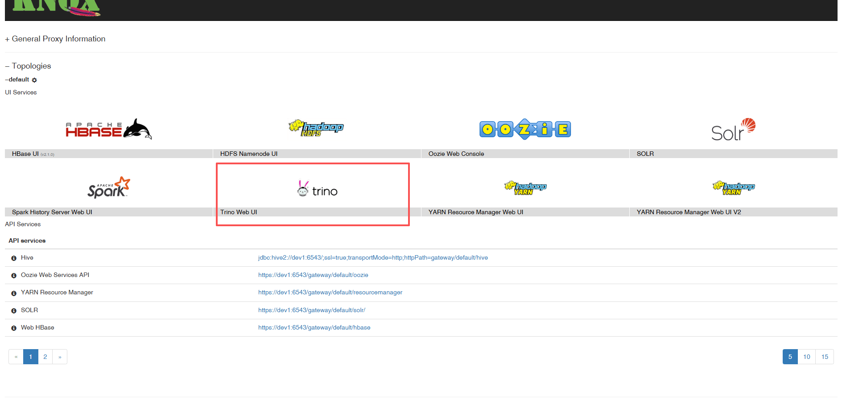This screenshot has height=403, width=842.
Task: Click the Hadoop HDFS logo
Action: tap(316, 127)
